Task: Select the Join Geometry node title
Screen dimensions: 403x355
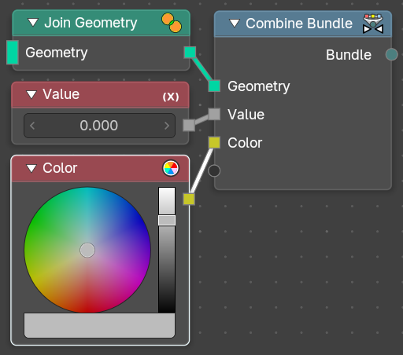Action: 91,23
